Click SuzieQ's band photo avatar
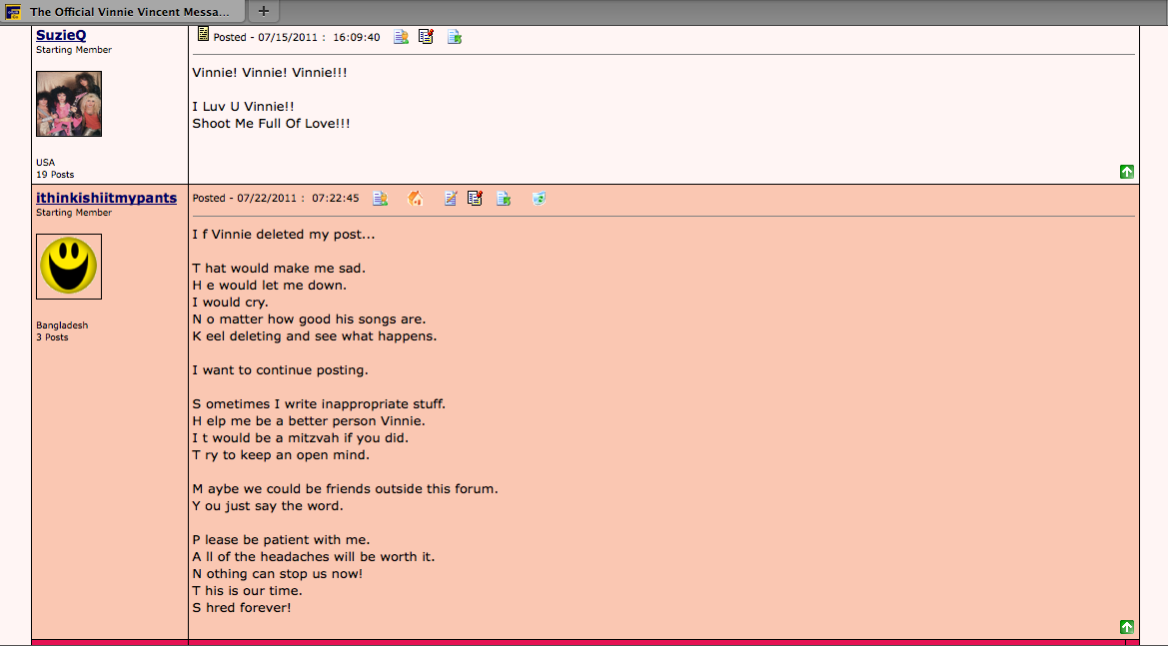The height and width of the screenshot is (646, 1168). [x=69, y=104]
